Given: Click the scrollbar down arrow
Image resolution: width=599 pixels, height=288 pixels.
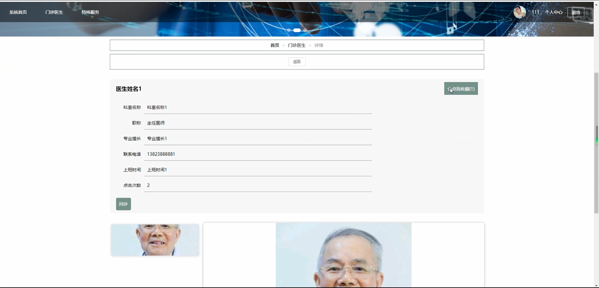Looking at the screenshot, I should (x=596, y=286).
